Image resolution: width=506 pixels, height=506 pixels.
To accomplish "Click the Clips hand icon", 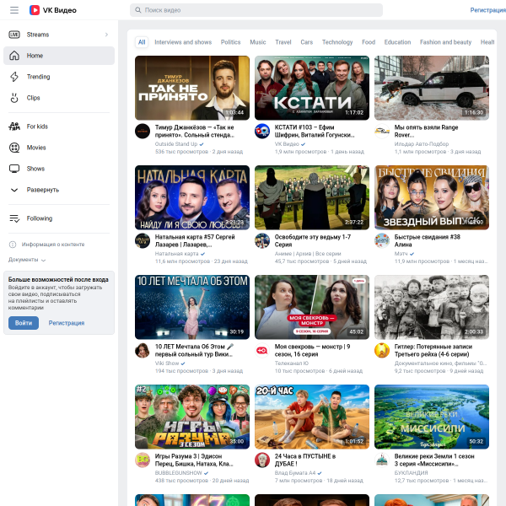I will click(x=14, y=98).
